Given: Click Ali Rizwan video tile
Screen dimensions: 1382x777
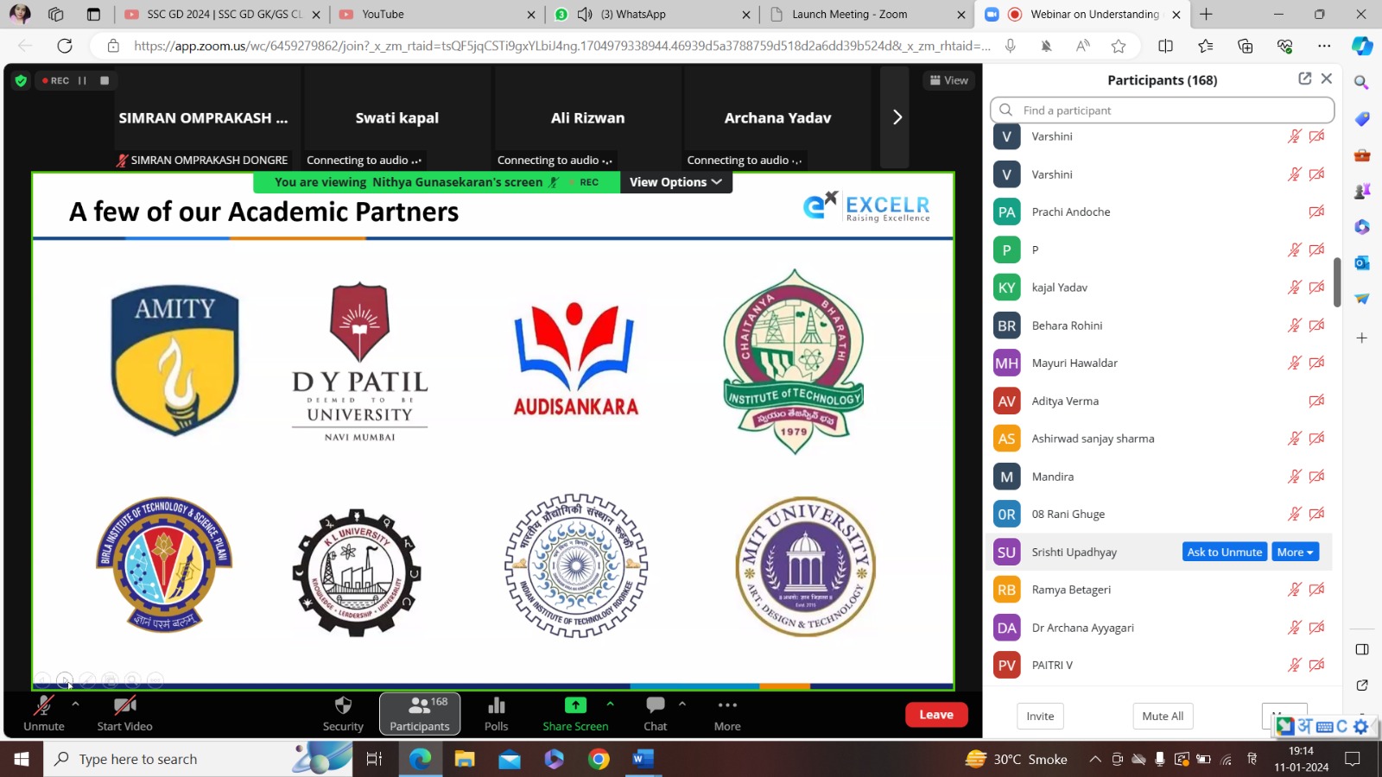Looking at the screenshot, I should (587, 117).
